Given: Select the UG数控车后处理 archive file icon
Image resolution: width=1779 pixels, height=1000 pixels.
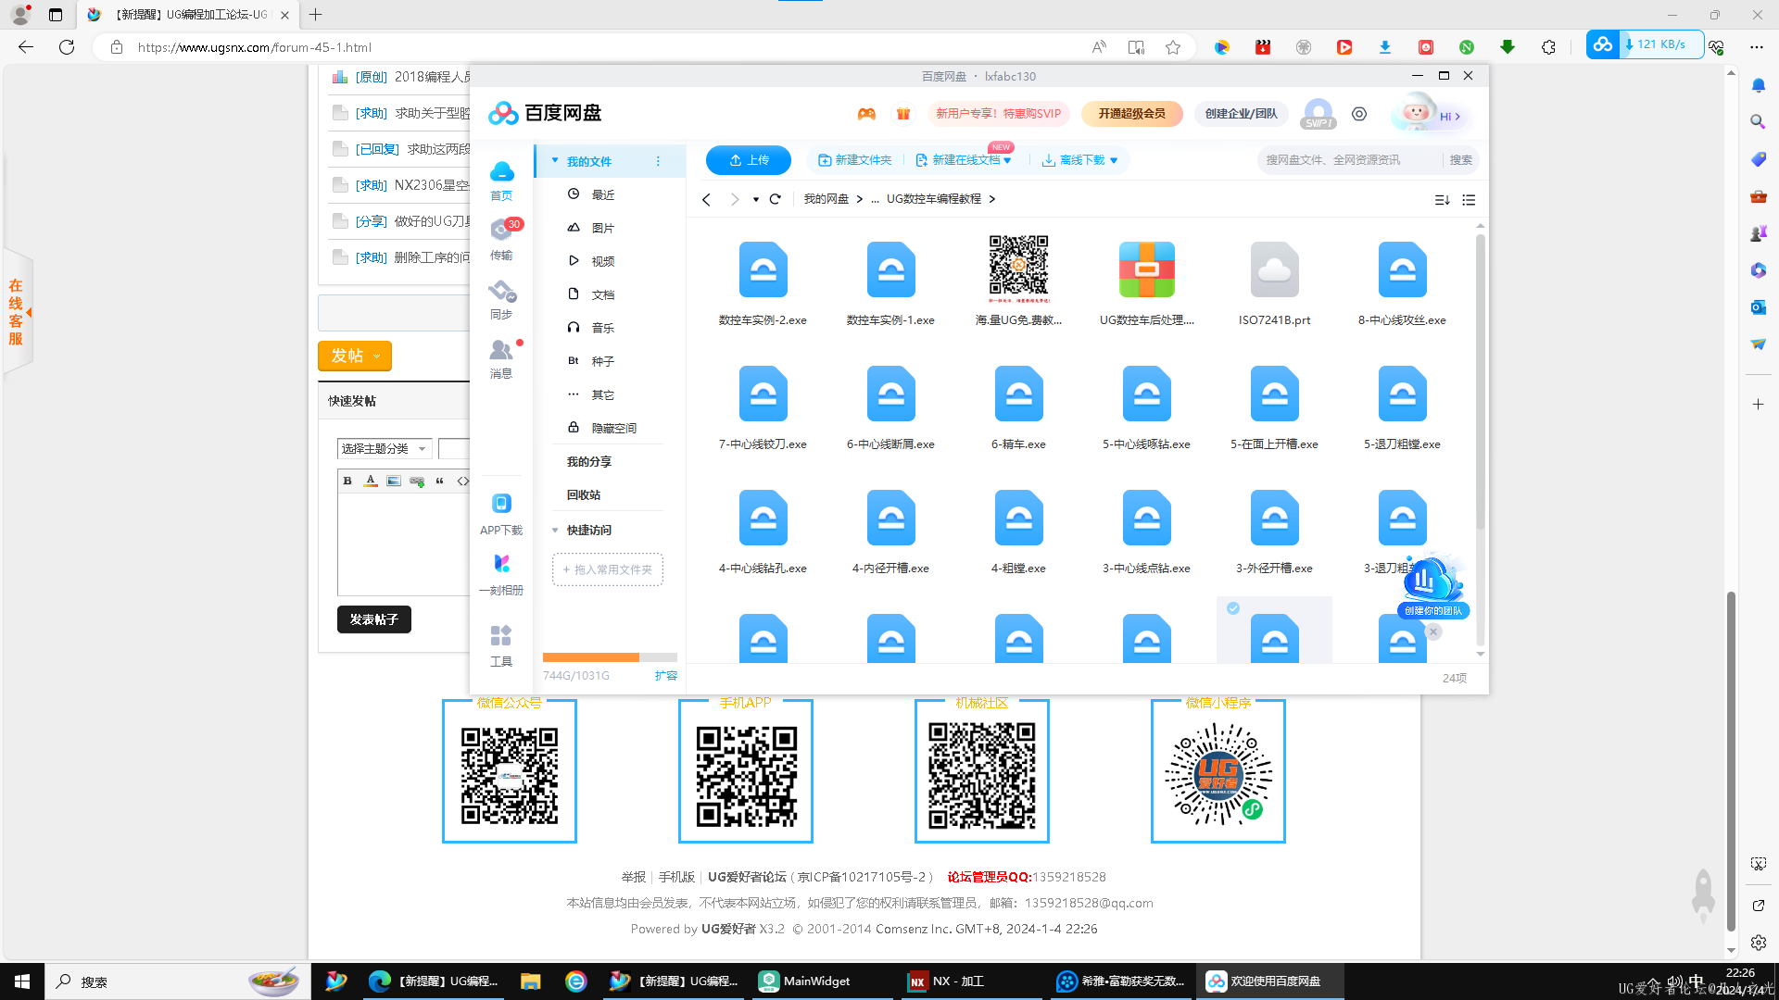Looking at the screenshot, I should [1147, 269].
